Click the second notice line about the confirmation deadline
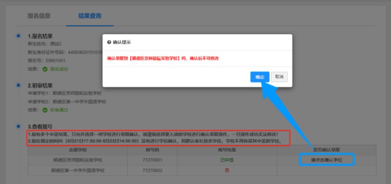This screenshot has height=184, width=391. 155,141
